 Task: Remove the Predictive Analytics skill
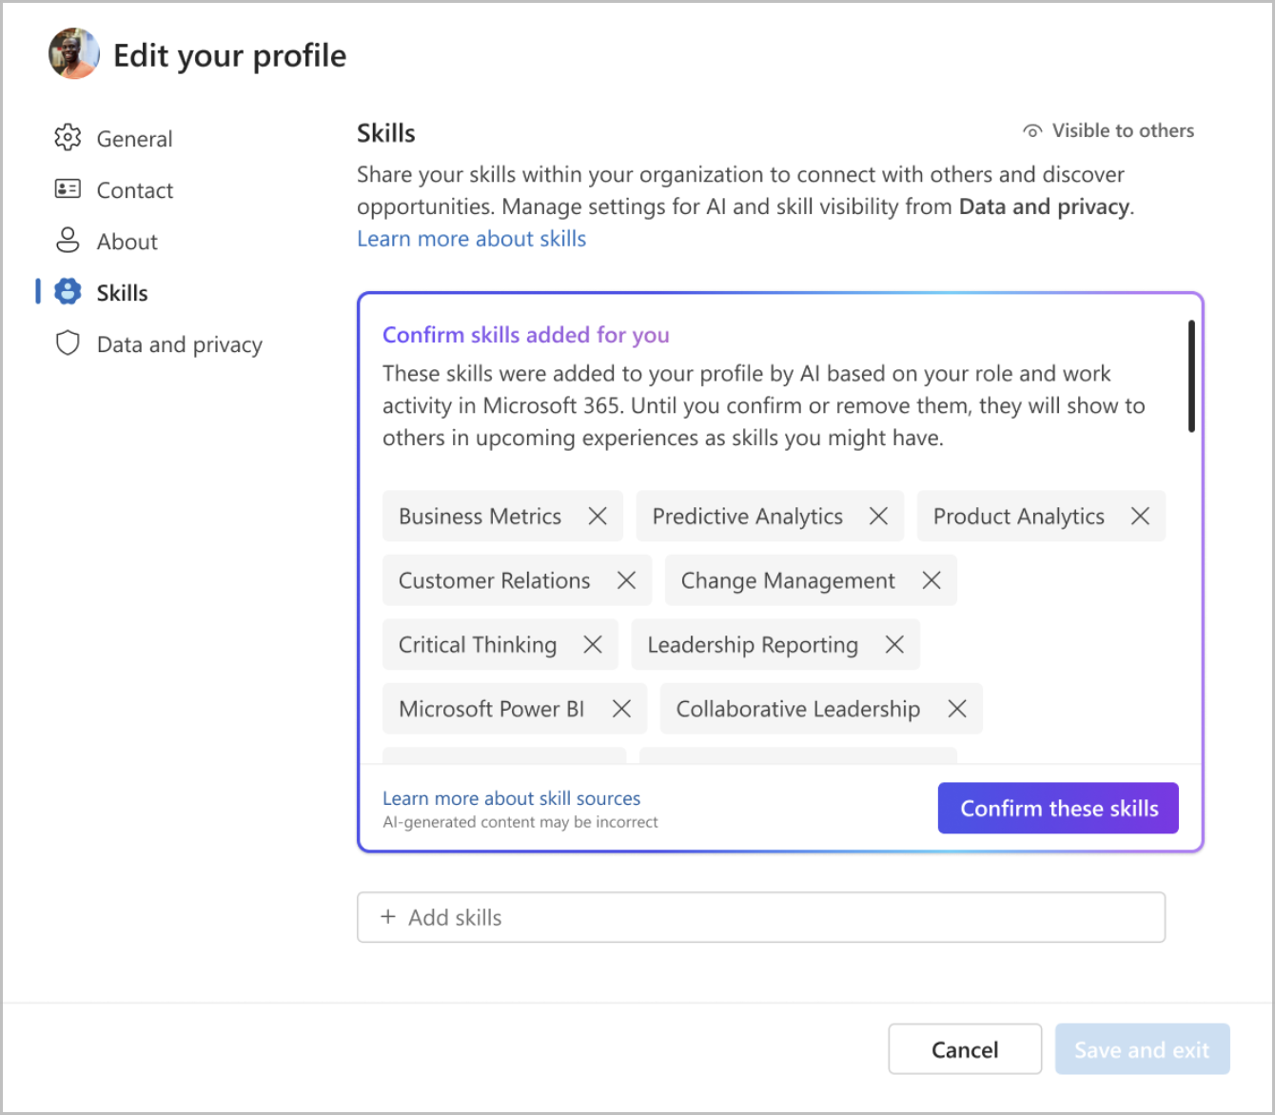pos(878,516)
